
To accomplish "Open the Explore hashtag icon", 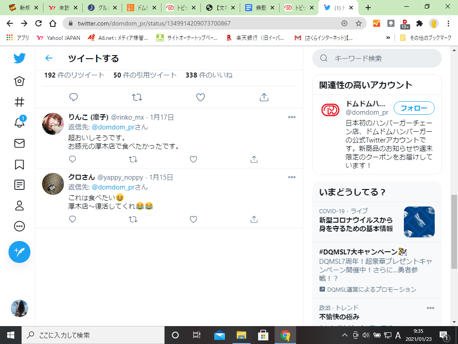I will 20,102.
